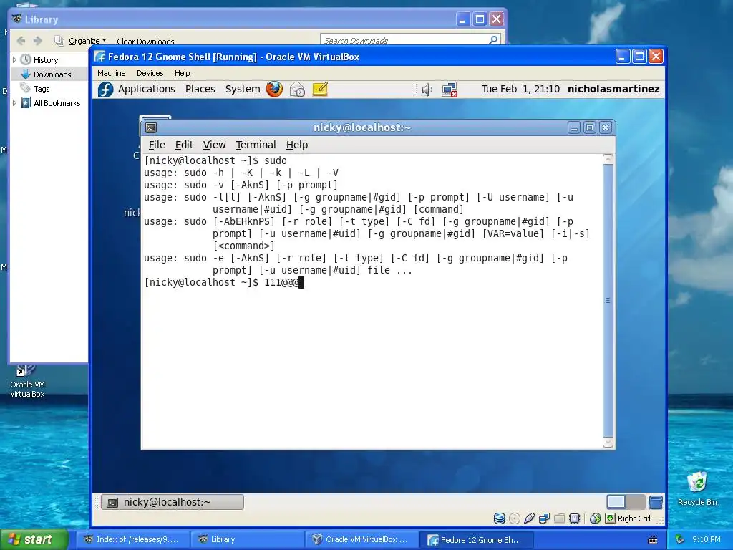Click the shared folders indicator
The width and height of the screenshot is (733, 550).
[560, 518]
